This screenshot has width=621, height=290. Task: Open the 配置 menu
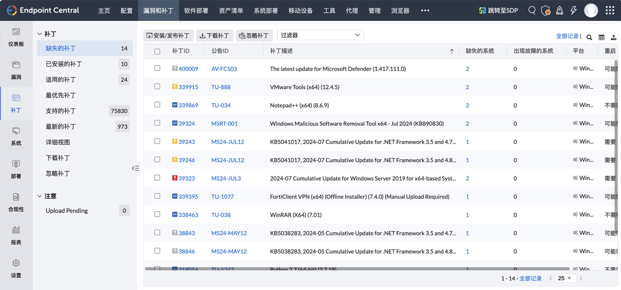pyautogui.click(x=126, y=11)
